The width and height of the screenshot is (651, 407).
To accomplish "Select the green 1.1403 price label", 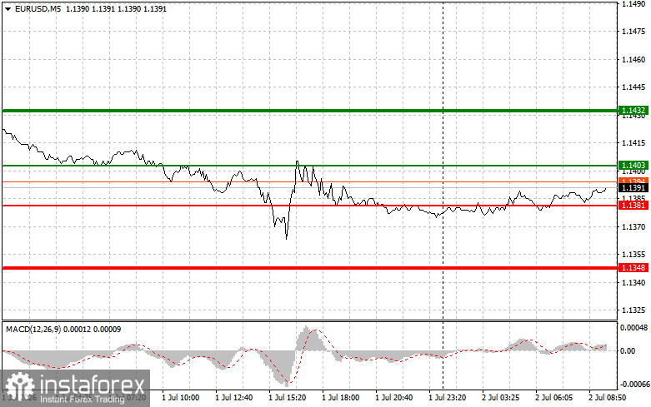I will (633, 166).
